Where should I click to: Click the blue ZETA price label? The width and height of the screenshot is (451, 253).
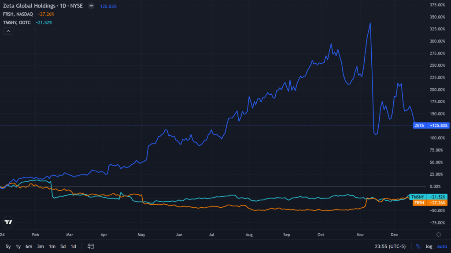(419, 125)
